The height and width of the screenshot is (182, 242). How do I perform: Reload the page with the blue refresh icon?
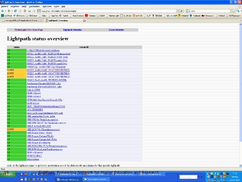click(15, 11)
